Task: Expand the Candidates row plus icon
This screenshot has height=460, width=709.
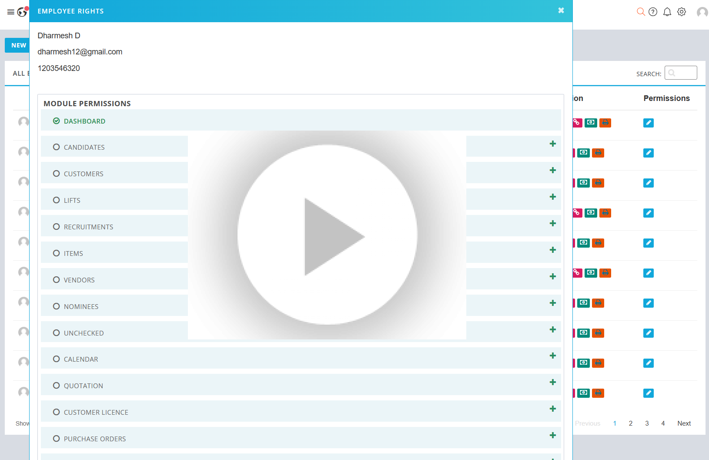Action: point(553,144)
